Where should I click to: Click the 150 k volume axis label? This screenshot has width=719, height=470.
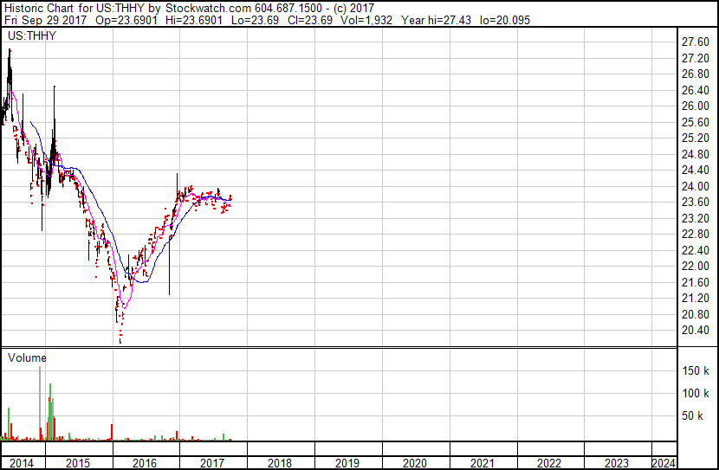(x=695, y=370)
